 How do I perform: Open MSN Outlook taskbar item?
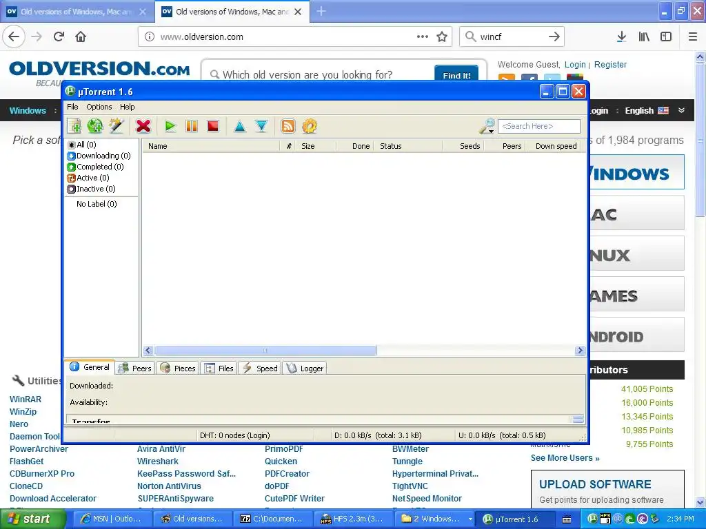[x=112, y=519]
